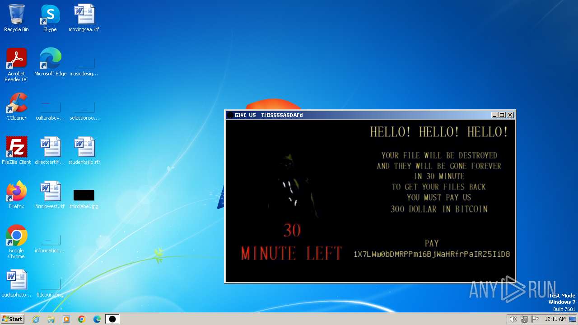
Task: Click the 'HELLO! HELLO! HELLO!' heading
Action: coord(439,132)
